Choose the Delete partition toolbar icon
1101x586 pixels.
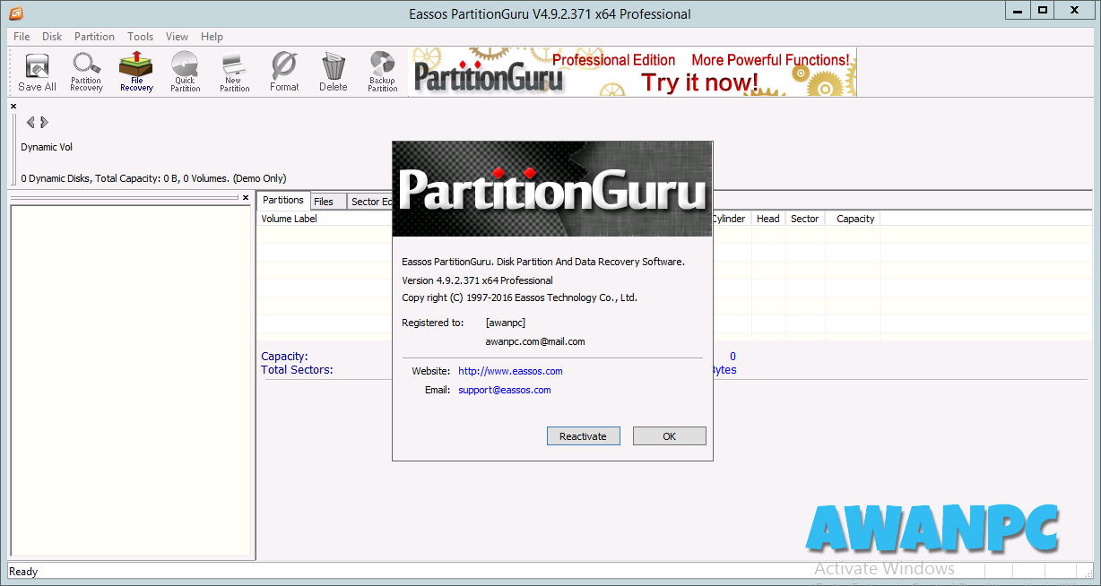(x=334, y=72)
